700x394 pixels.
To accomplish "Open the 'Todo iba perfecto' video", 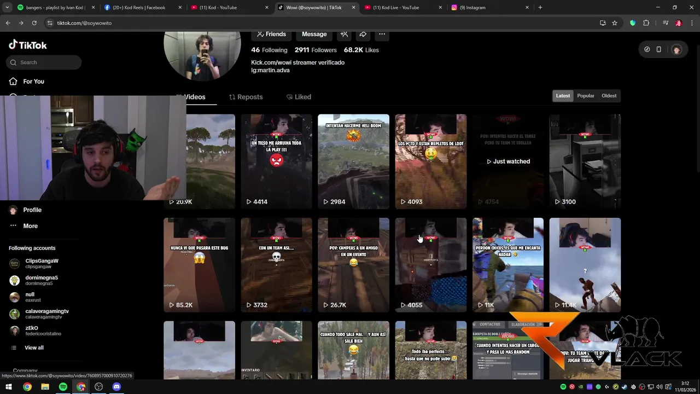I will 431,350.
